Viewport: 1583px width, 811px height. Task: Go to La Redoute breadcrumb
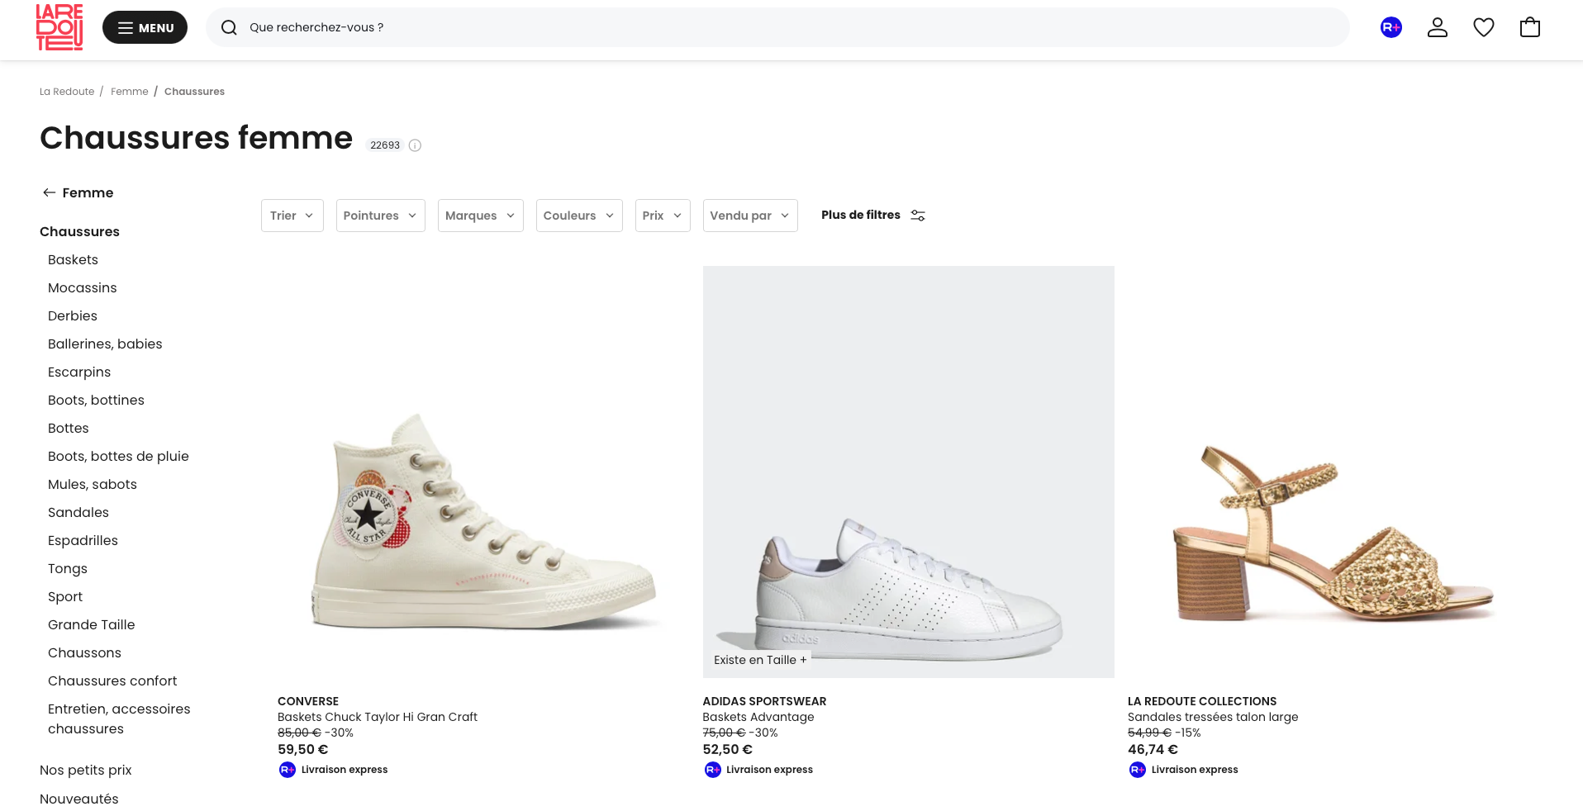pyautogui.click(x=67, y=92)
